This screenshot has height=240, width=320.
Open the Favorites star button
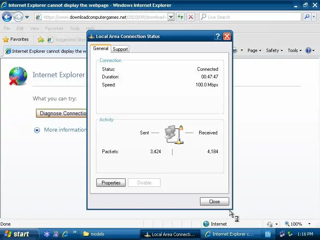(16, 39)
